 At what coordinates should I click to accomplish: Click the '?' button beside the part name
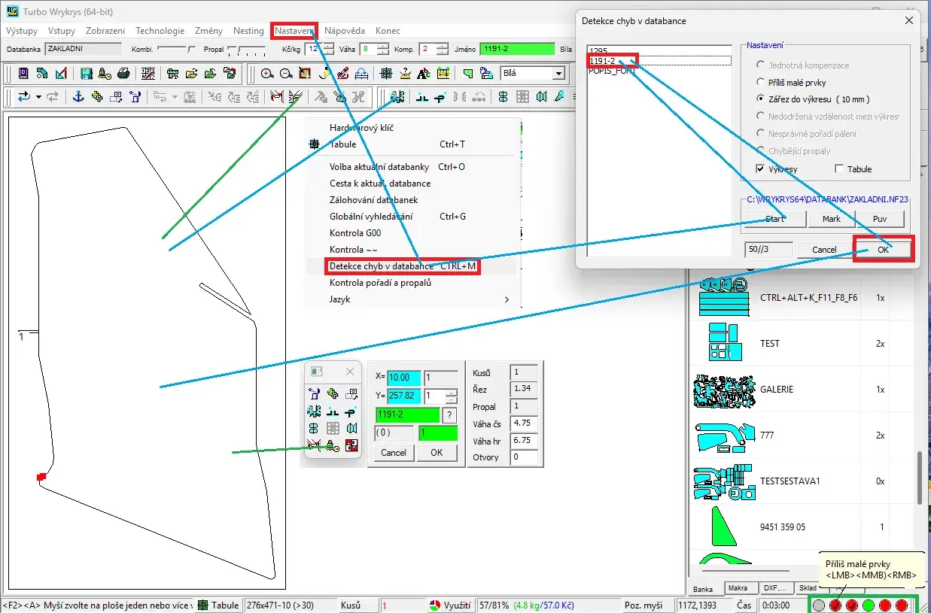click(x=449, y=415)
